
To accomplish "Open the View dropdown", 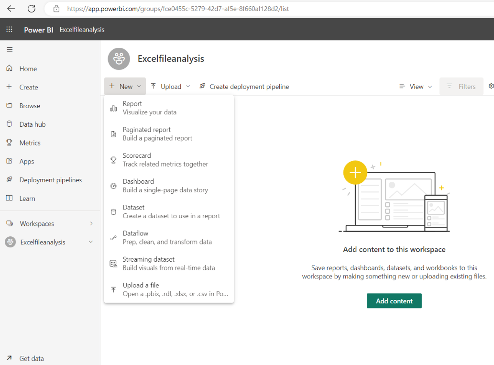I will click(416, 87).
